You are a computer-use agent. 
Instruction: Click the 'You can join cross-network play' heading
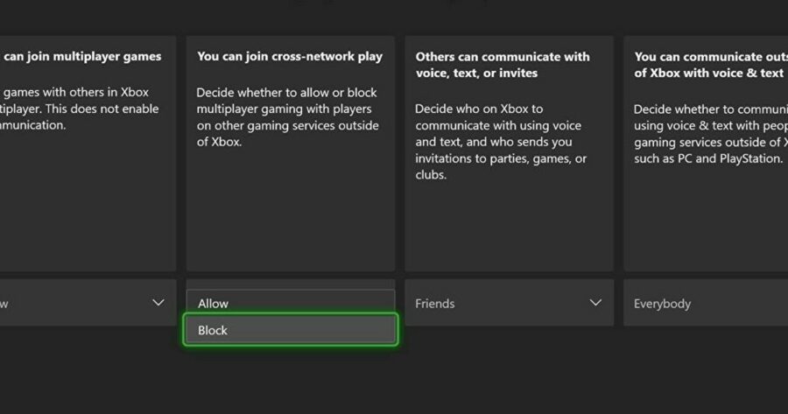pyautogui.click(x=290, y=57)
